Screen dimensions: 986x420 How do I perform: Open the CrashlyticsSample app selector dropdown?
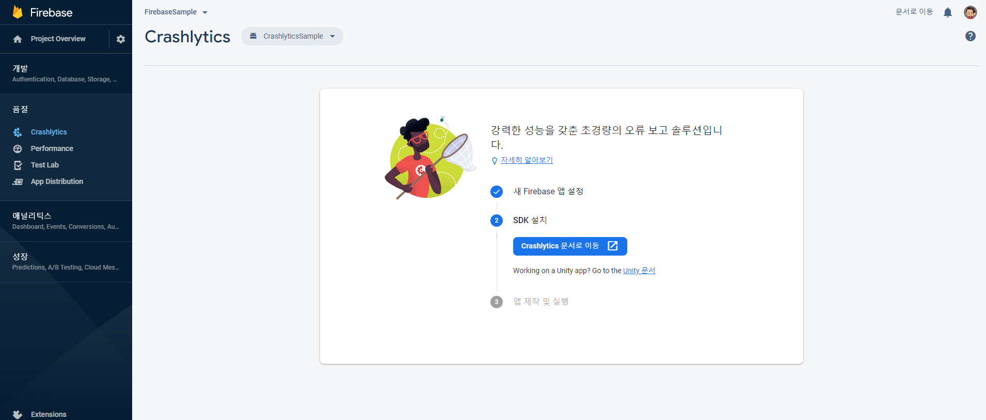point(292,36)
